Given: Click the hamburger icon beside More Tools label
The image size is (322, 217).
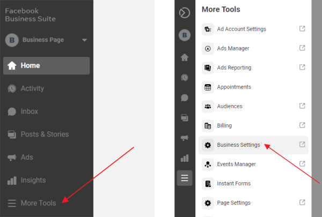Looking at the screenshot, I should [12, 203].
